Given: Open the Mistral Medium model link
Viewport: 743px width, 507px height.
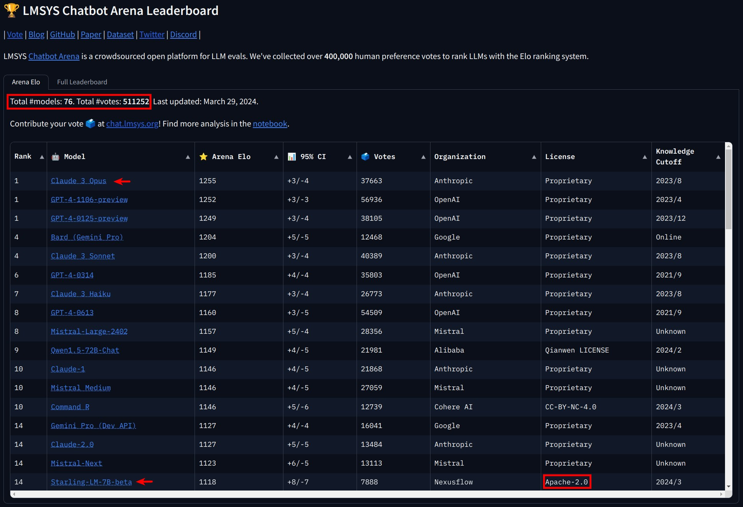Looking at the screenshot, I should (x=81, y=388).
